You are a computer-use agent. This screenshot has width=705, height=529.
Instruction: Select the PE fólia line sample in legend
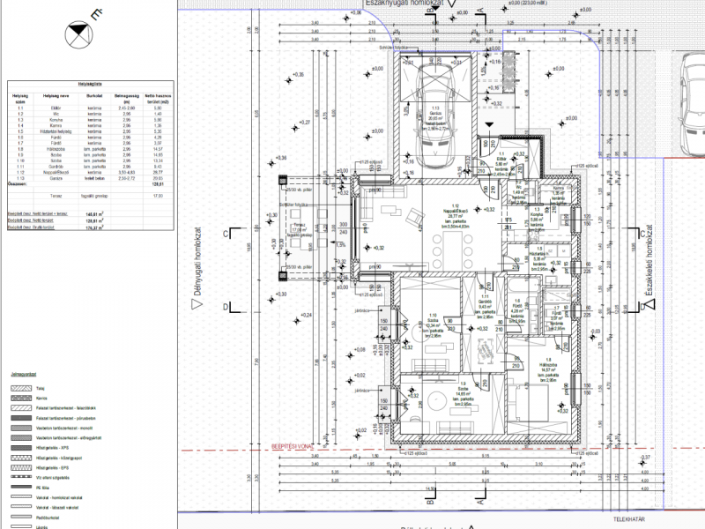(21, 488)
